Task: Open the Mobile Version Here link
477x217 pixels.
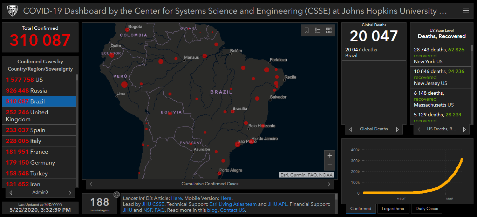Action: (226, 198)
